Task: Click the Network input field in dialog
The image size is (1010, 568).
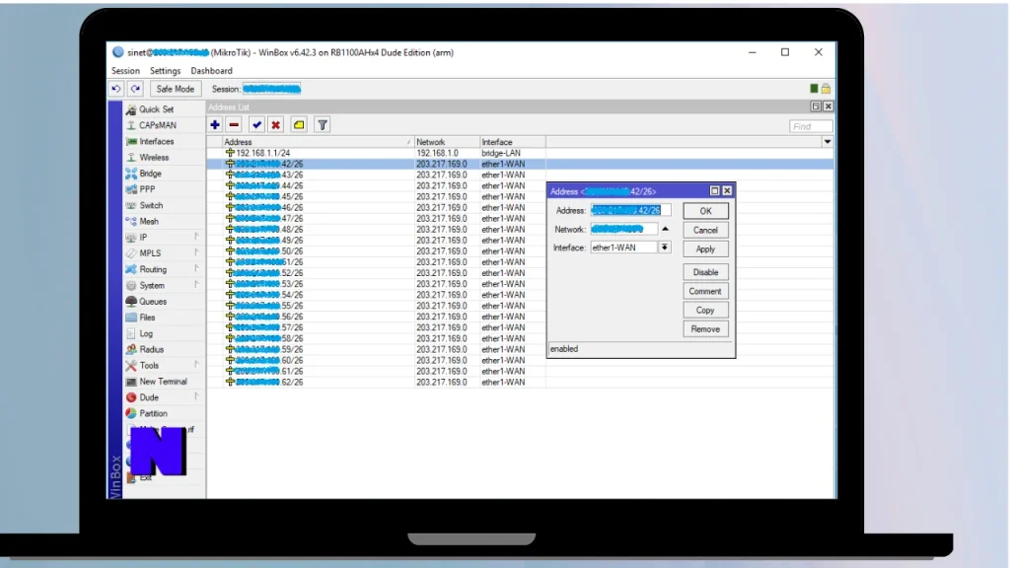Action: [x=623, y=229]
